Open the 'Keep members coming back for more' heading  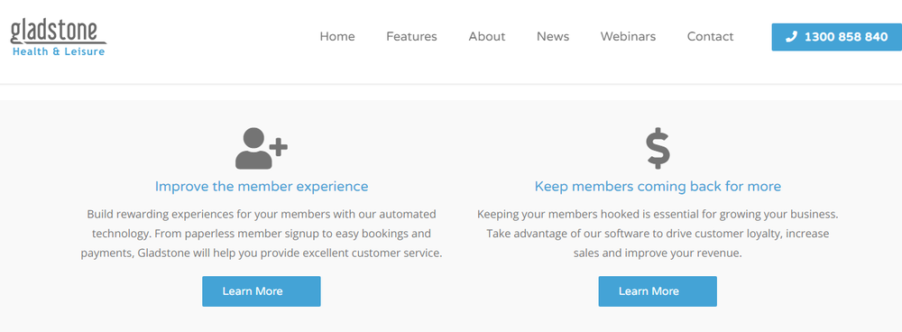[658, 187]
